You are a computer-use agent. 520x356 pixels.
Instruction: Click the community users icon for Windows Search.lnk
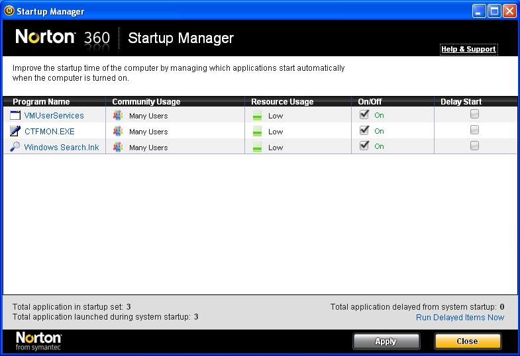click(118, 147)
